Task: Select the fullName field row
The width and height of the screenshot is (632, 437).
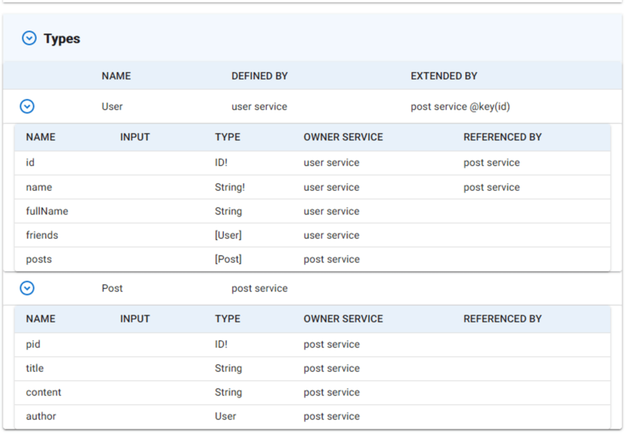Action: click(313, 212)
